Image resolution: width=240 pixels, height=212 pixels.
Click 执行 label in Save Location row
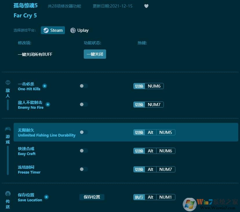pyautogui.click(x=139, y=197)
